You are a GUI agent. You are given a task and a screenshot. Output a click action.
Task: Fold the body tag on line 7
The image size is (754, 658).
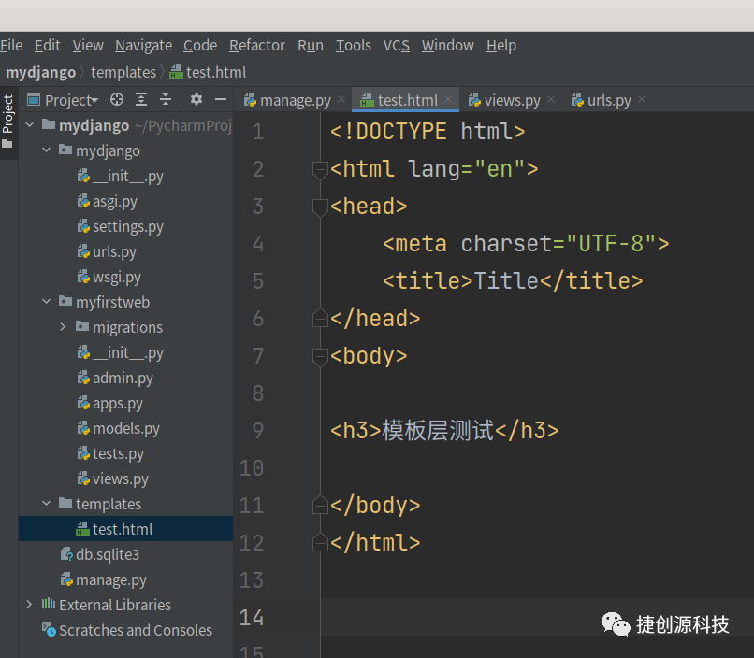click(320, 357)
